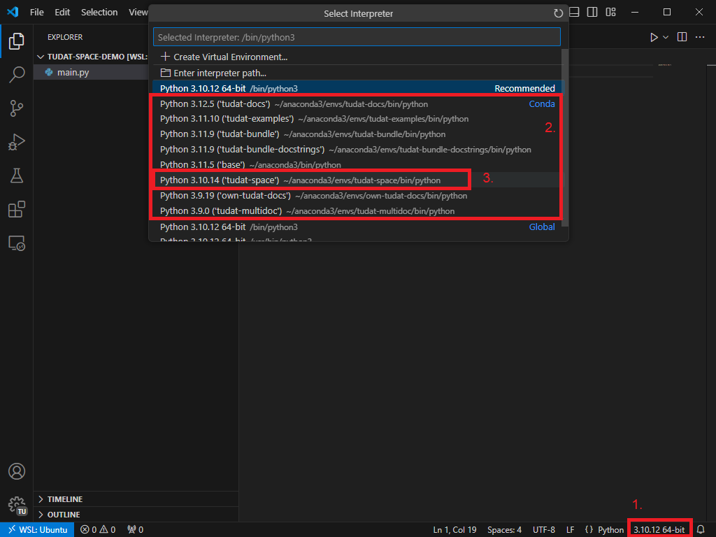Refresh the interpreter list
The width and height of the screenshot is (716, 537).
pyautogui.click(x=558, y=13)
